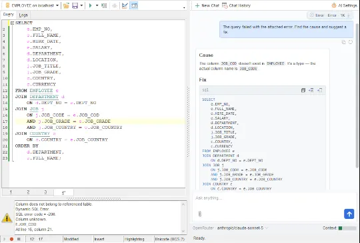Click the Modified status bar cell
Image resolution: width=360 pixels, height=243 pixels.
[77, 239]
